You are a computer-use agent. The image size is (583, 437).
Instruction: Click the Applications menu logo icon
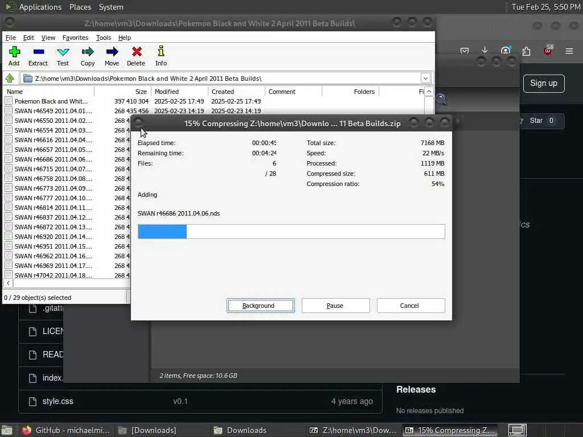tap(10, 7)
